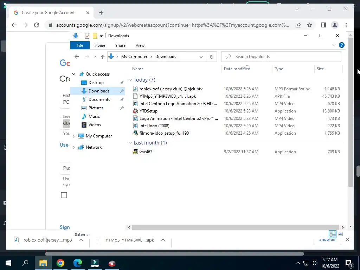Open the File ribbon tab
The image size is (360, 270).
pyautogui.click(x=80, y=45)
